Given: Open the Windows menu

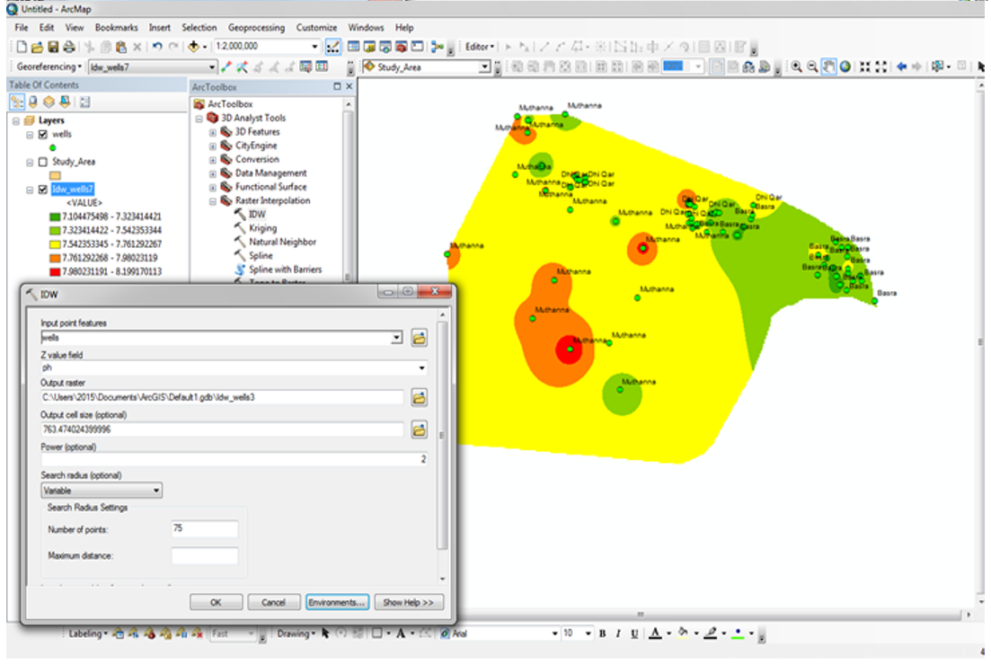Looking at the screenshot, I should click(x=366, y=28).
